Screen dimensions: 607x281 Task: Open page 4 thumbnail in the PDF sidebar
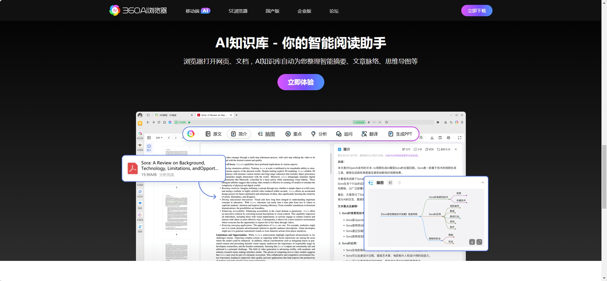(177, 212)
